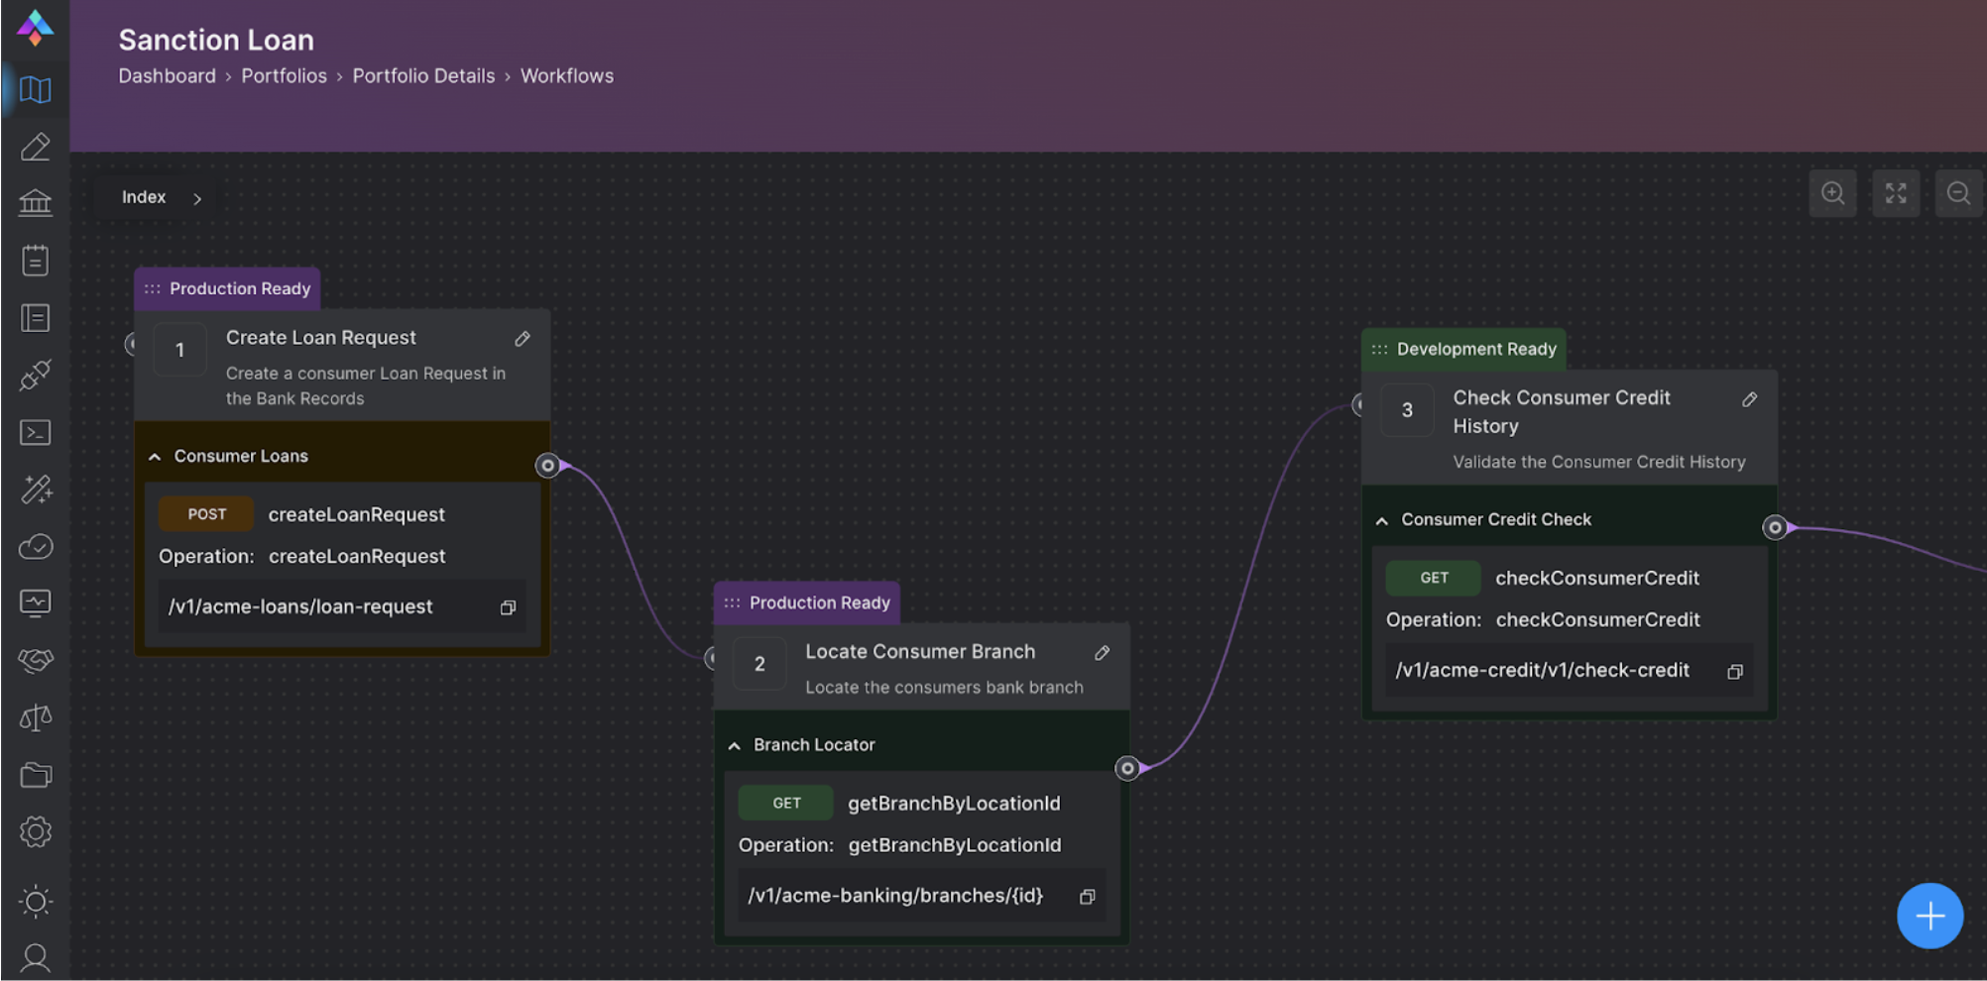Grab the Production Ready tag on step 1
Image resolution: width=1987 pixels, height=981 pixels.
point(228,288)
